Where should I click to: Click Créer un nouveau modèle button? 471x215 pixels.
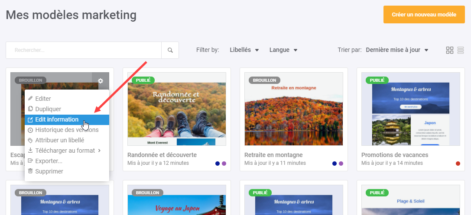424,14
